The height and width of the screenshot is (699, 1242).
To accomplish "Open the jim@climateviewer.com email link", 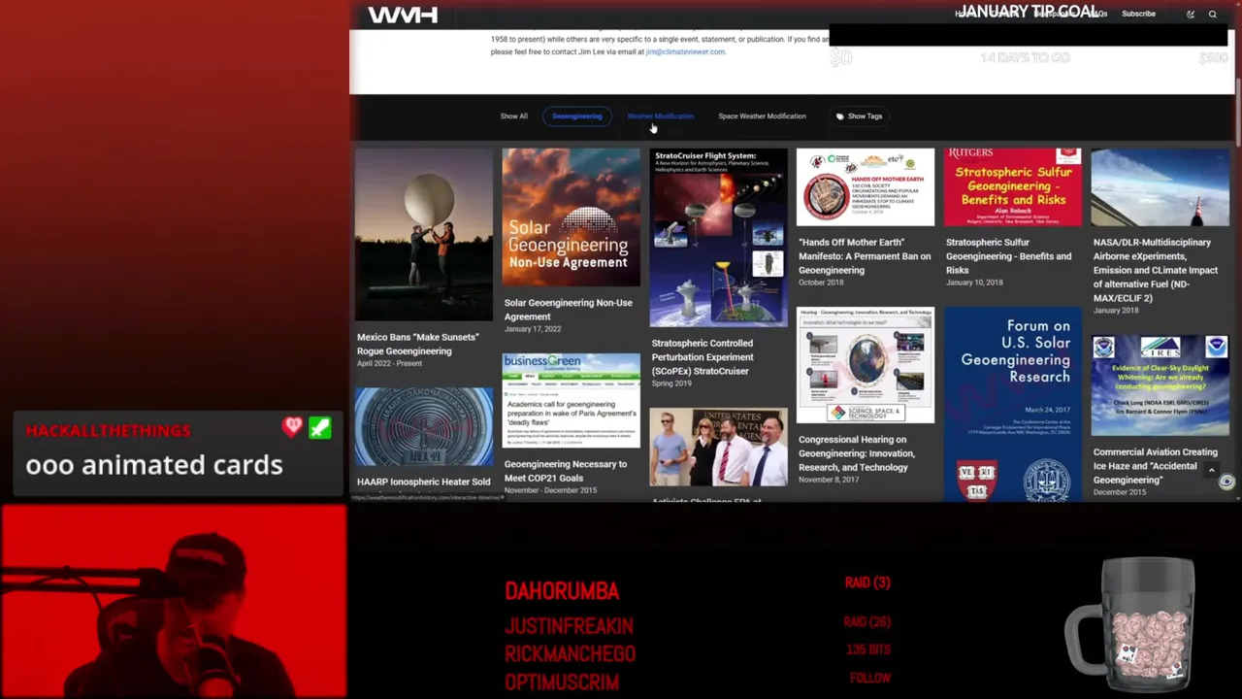I will click(685, 51).
